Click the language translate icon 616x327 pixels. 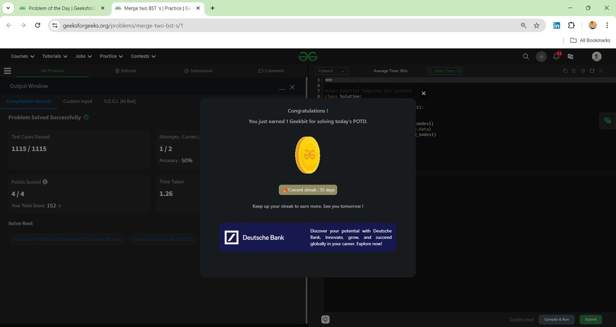pyautogui.click(x=570, y=56)
